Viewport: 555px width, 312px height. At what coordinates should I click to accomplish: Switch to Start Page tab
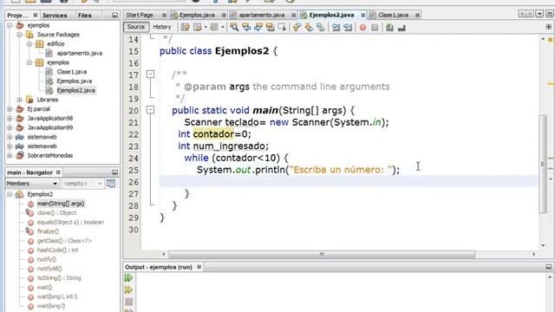click(140, 15)
